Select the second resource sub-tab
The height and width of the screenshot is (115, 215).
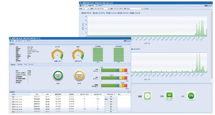(x=20, y=65)
